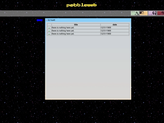
Task: Open the purple banner thumbnail
Action: [152, 13]
